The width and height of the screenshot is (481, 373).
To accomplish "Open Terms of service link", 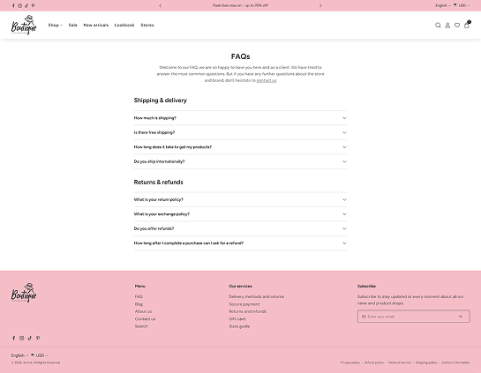I will pyautogui.click(x=400, y=362).
